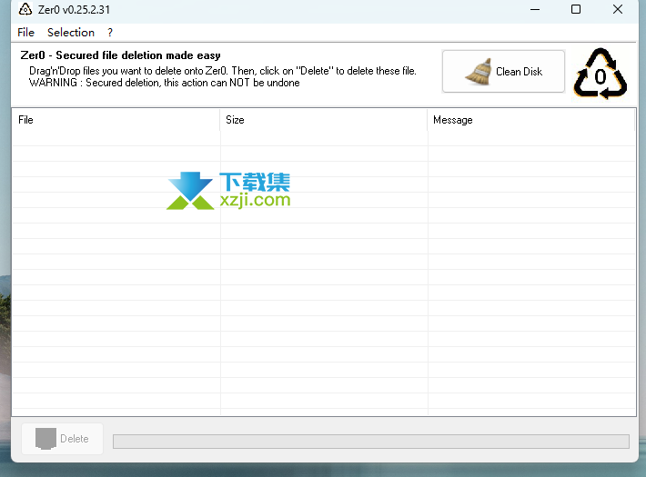This screenshot has width=646, height=477.
Task: Click the deletion progress bar
Action: [x=371, y=442]
